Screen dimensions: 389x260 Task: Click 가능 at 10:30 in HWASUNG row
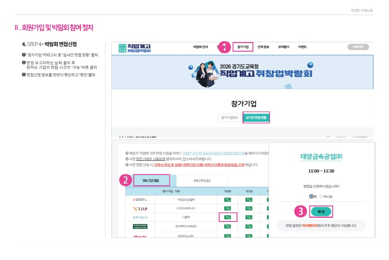[x=249, y=226]
